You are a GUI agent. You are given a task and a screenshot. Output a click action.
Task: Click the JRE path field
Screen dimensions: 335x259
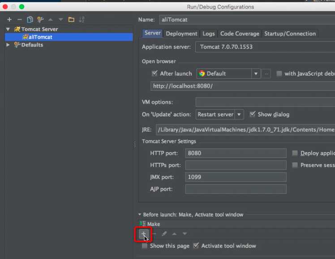[x=245, y=130]
